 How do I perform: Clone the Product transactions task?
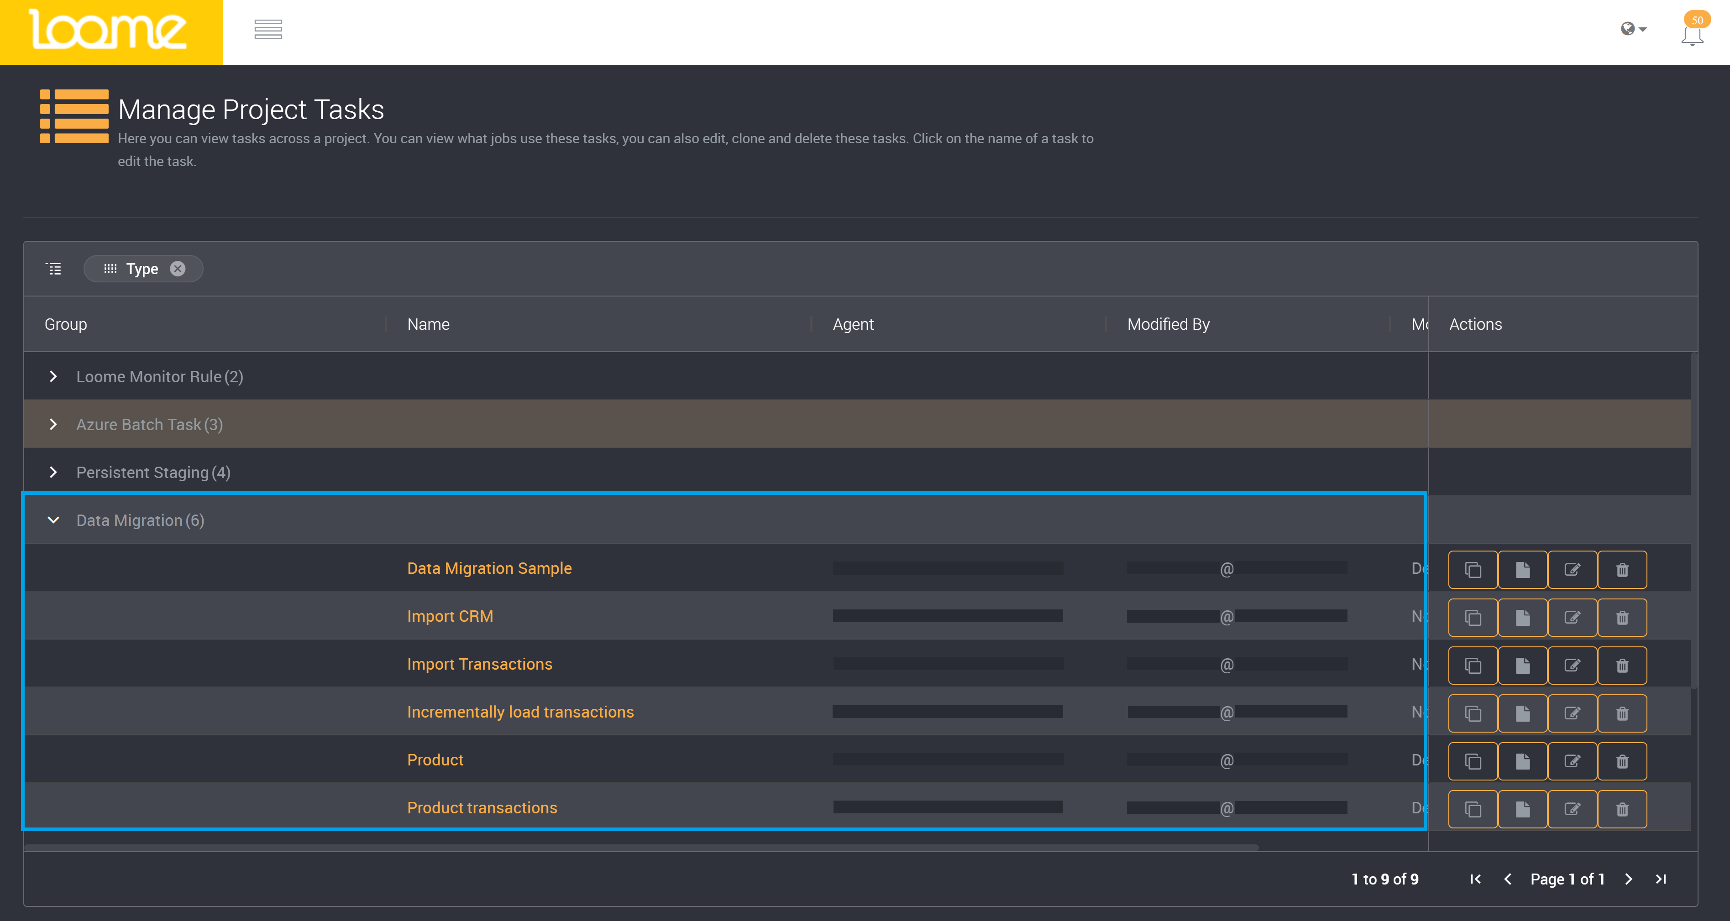pyautogui.click(x=1473, y=809)
